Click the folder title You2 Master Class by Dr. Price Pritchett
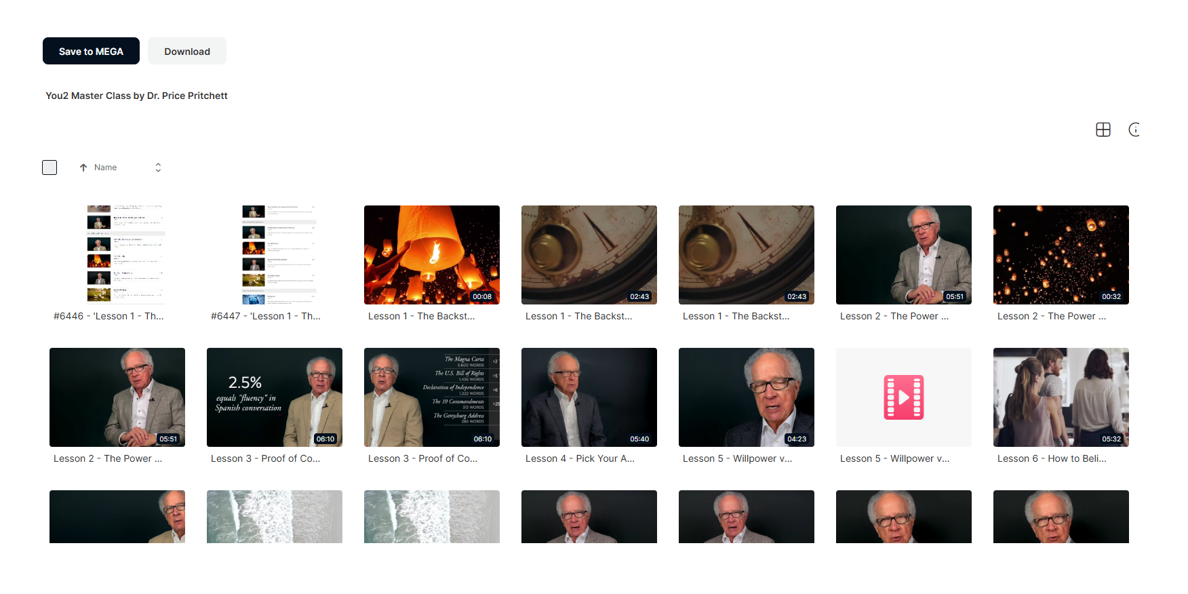The image size is (1188, 594). click(x=136, y=96)
